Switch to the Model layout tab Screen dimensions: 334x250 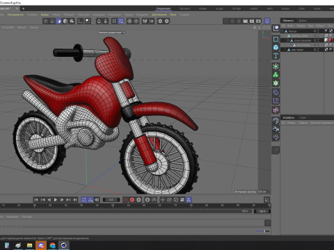click(202, 8)
